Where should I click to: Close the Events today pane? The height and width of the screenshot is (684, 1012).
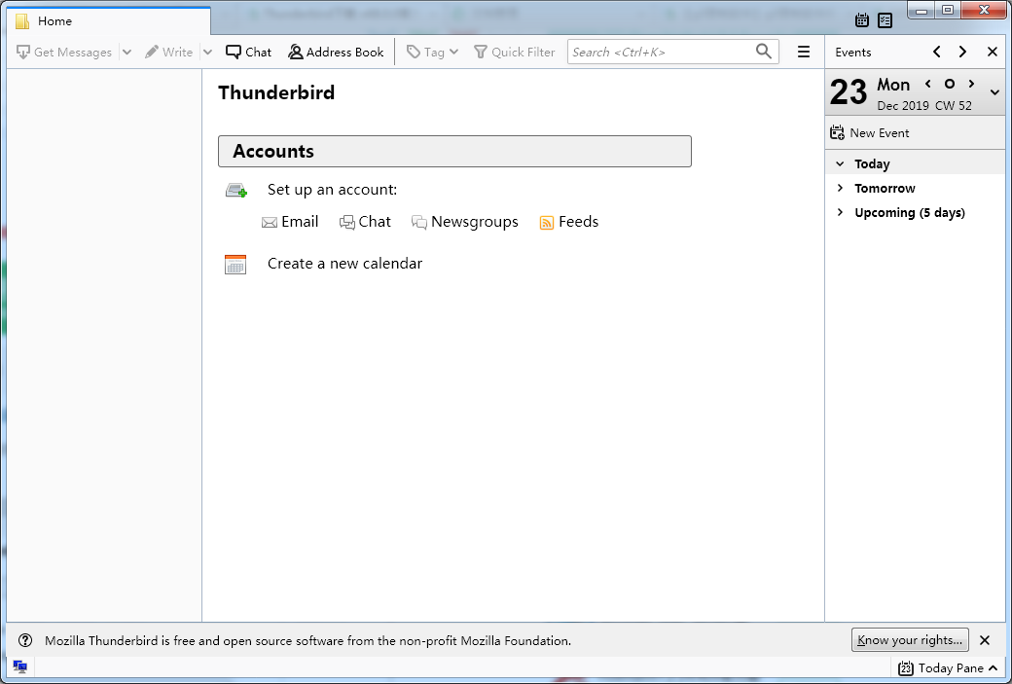(993, 53)
